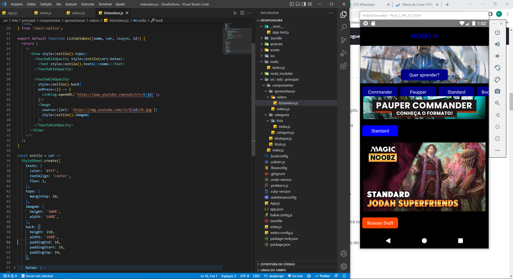Click the editor minimap

click(x=237, y=39)
